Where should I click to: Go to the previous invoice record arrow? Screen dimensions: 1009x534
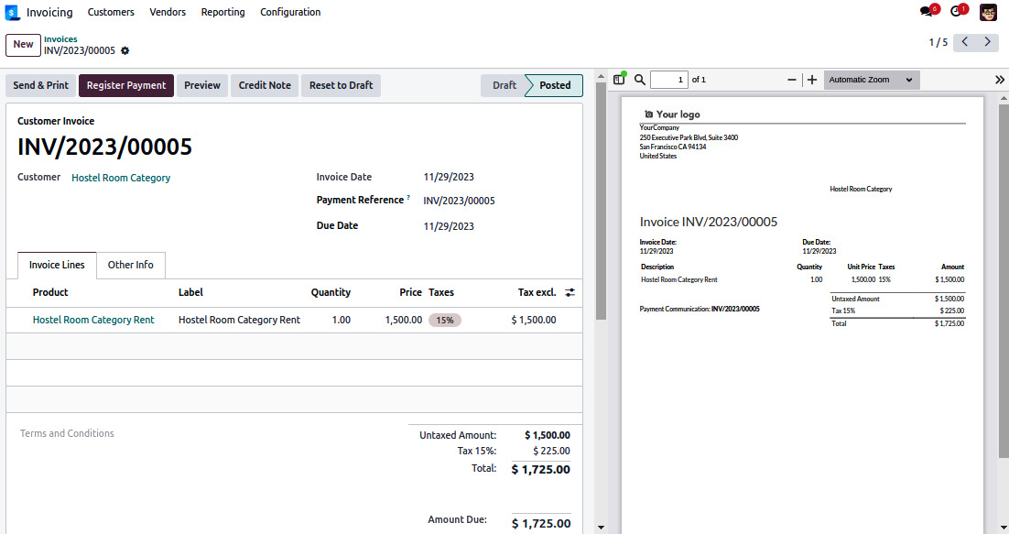[965, 42]
